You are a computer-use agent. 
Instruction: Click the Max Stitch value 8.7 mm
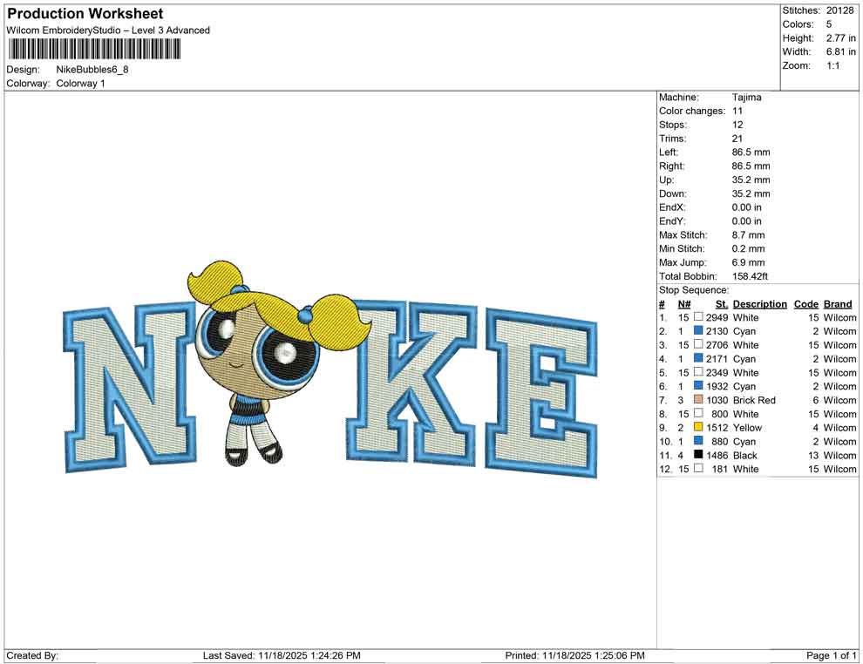749,235
